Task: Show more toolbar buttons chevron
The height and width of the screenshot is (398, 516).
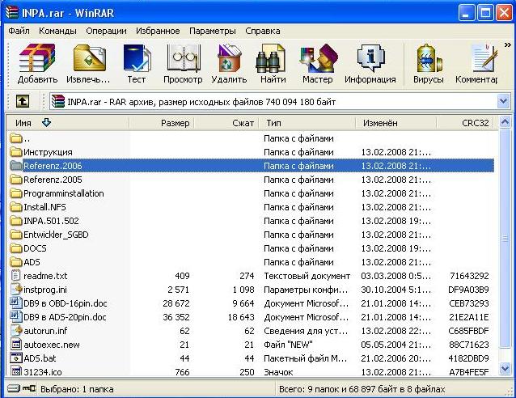Action: click(x=507, y=45)
